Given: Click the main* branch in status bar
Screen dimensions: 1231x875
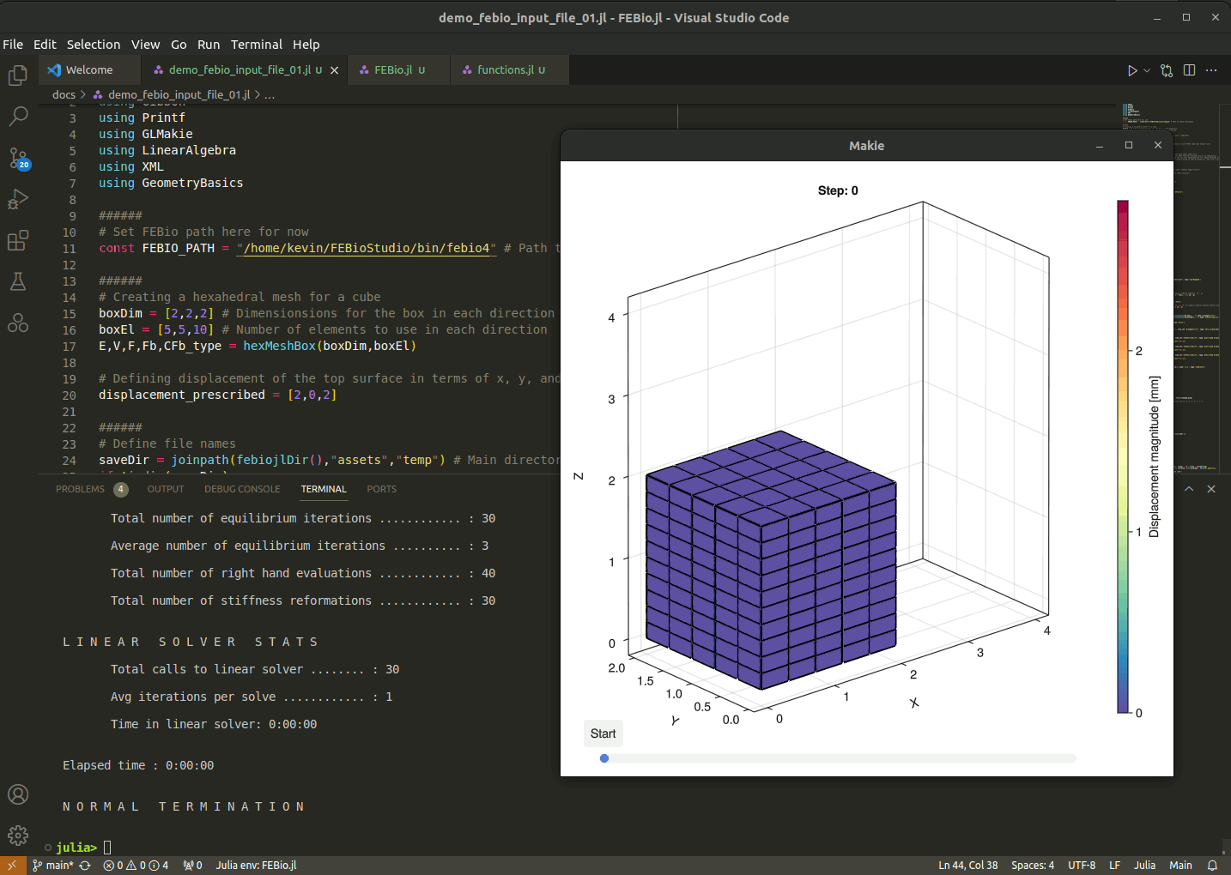Looking at the screenshot, I should pyautogui.click(x=52, y=866).
